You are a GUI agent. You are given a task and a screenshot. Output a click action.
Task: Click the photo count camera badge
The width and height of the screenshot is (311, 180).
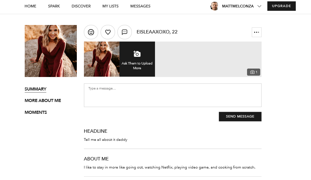tap(254, 72)
